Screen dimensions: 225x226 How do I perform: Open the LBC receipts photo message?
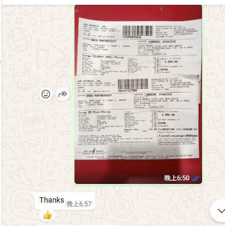pos(138,94)
